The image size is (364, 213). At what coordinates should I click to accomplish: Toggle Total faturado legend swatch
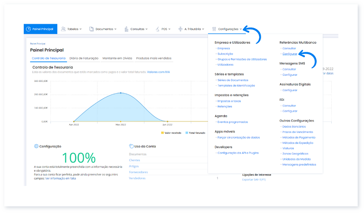tap(187, 133)
